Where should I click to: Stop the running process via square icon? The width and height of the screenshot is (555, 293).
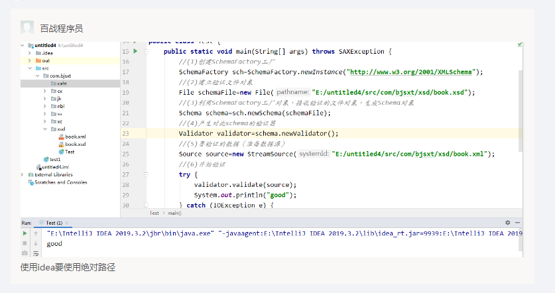25,243
